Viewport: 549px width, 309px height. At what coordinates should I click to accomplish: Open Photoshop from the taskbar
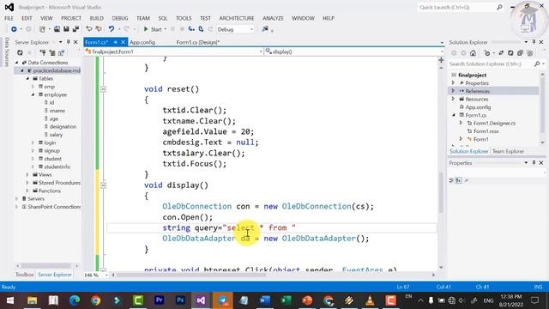[x=180, y=300]
